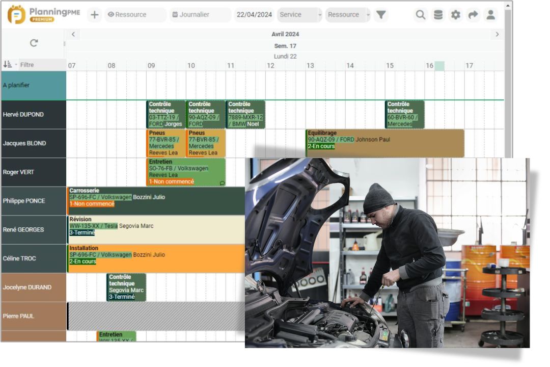Go to next period with right chevron
This screenshot has height=367, width=550.
497,34
